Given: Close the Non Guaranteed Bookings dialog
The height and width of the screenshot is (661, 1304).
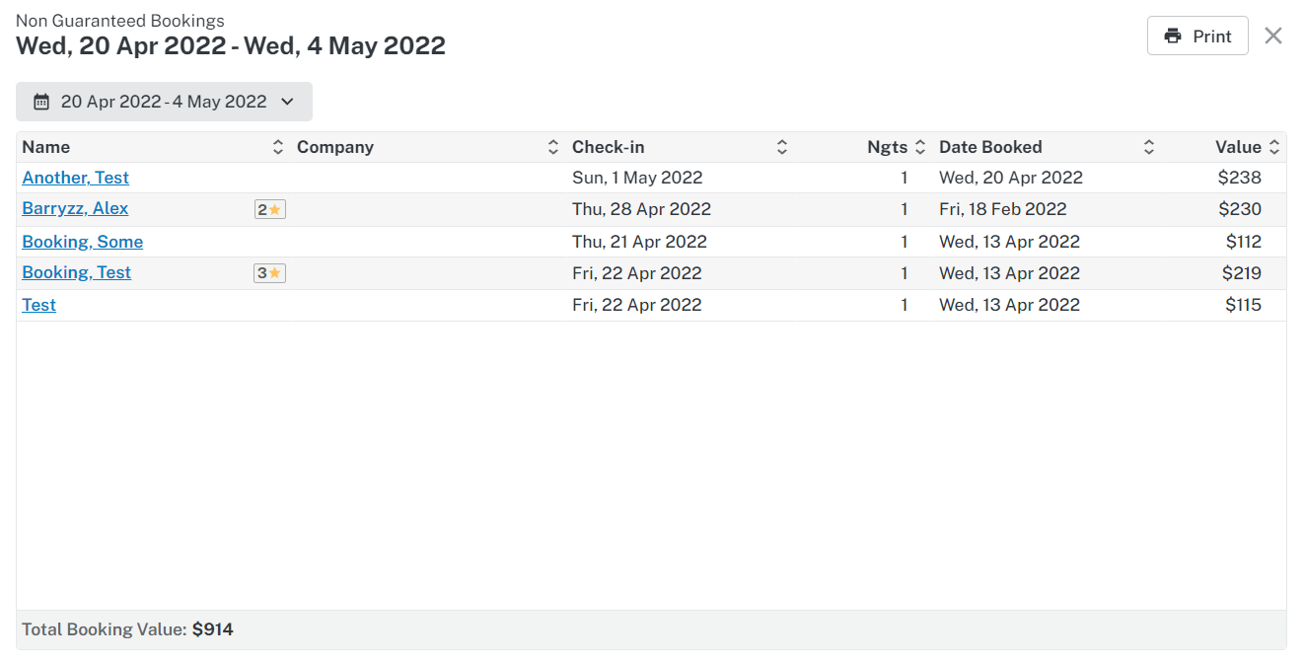Looking at the screenshot, I should pos(1273,37).
